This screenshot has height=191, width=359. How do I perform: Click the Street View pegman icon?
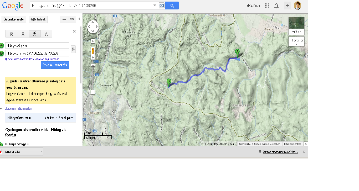click(93, 51)
